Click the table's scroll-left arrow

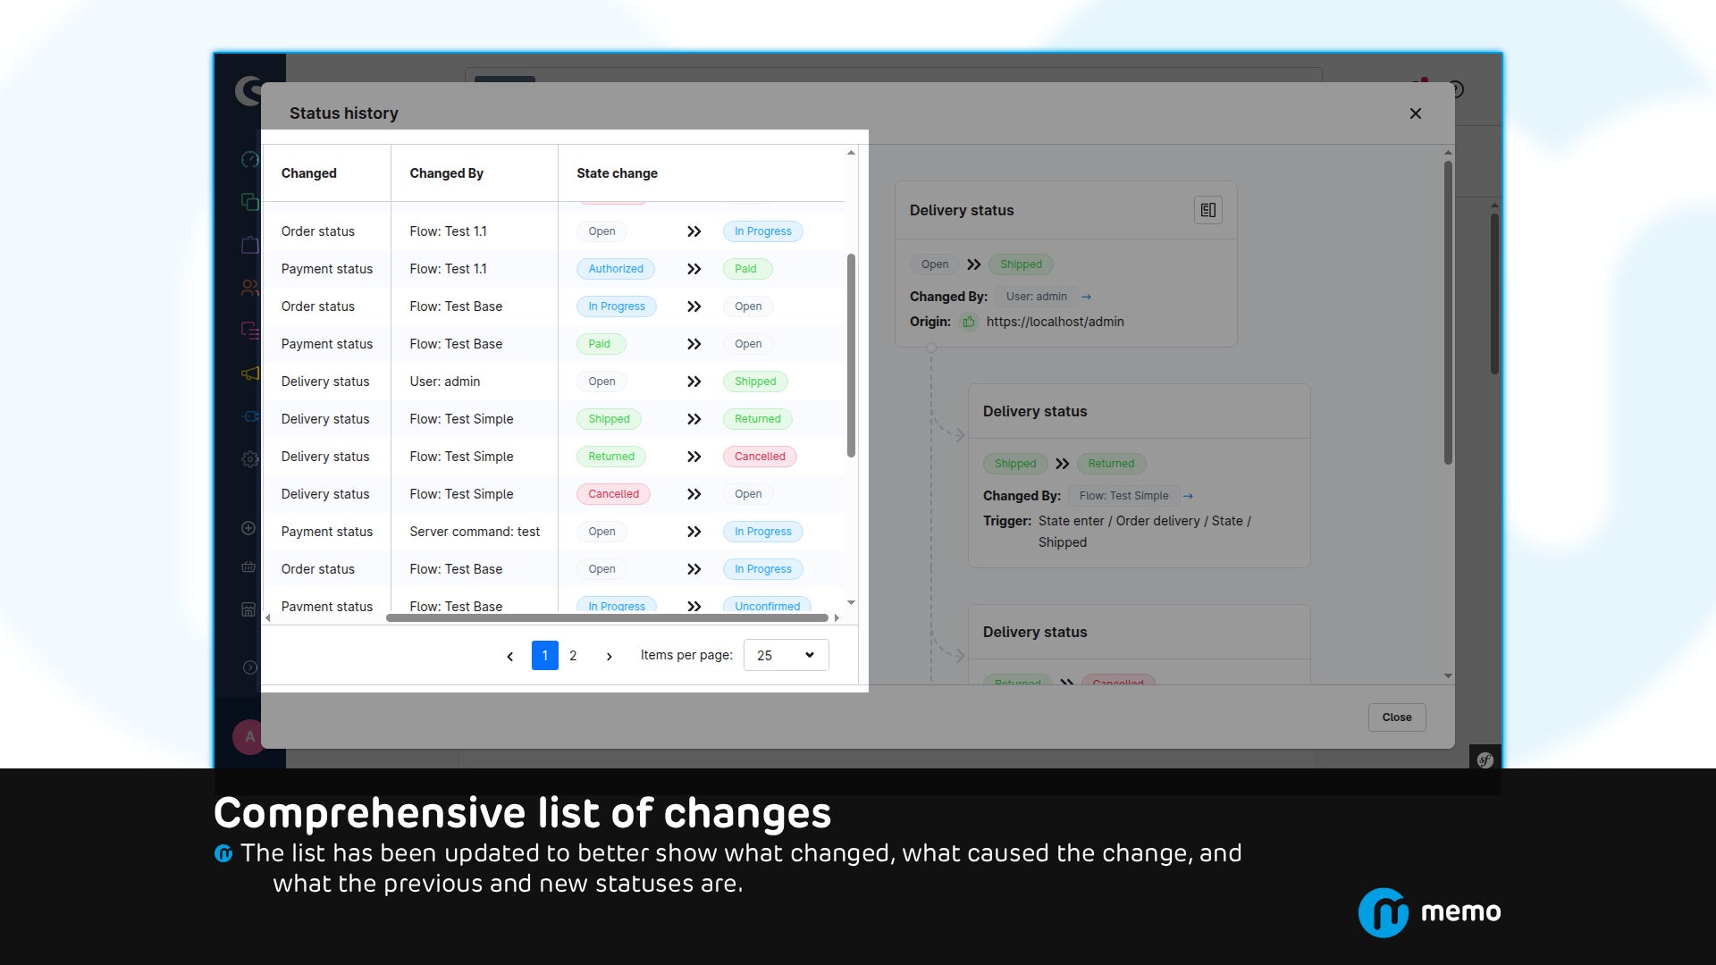pos(268,617)
